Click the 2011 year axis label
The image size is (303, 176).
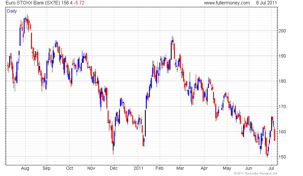[138, 168]
